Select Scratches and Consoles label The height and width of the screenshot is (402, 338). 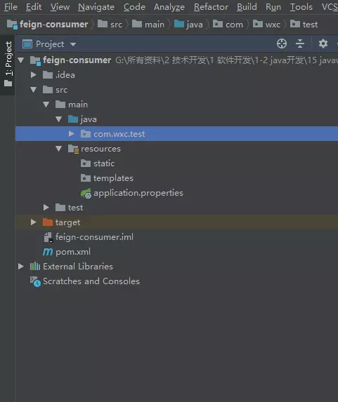pyautogui.click(x=91, y=281)
